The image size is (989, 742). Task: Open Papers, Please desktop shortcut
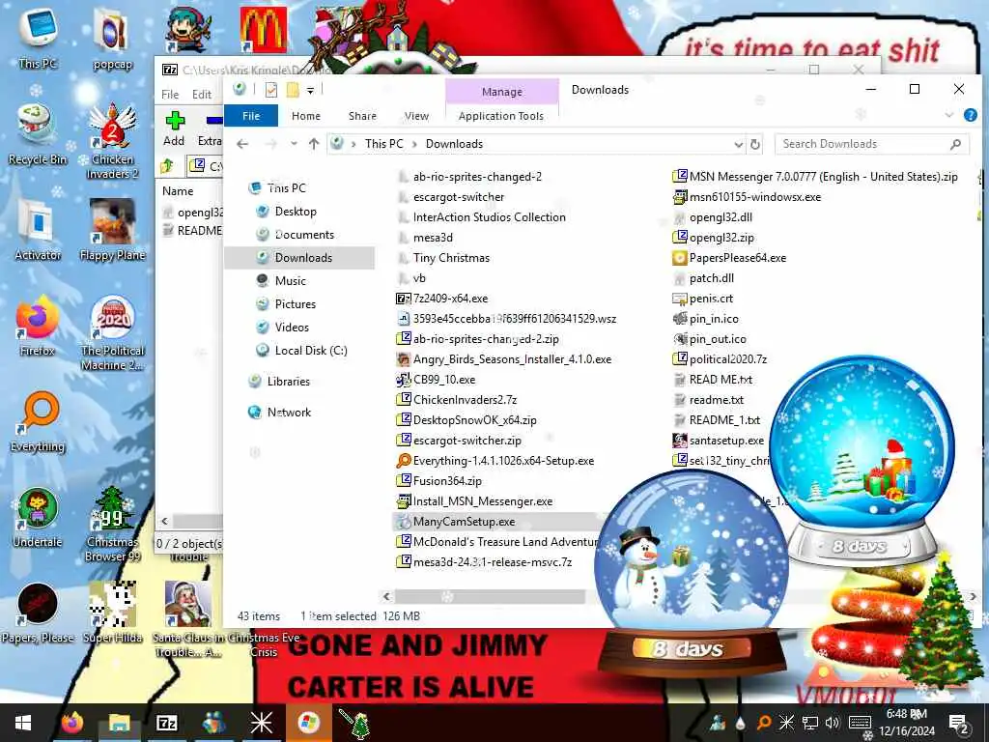pos(38,613)
